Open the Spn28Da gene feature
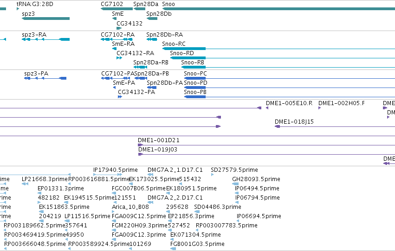 [139, 9]
